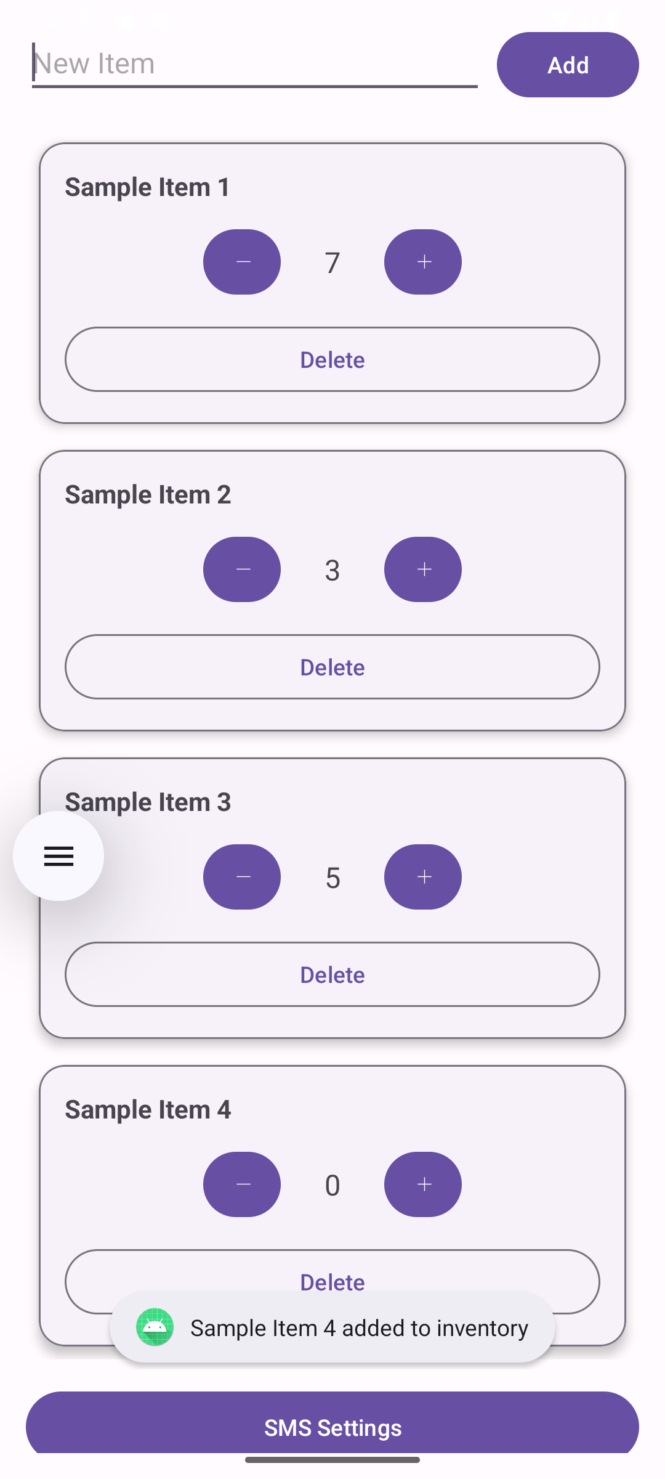This screenshot has height=1479, width=665.
Task: Delete Sample Item 2
Action: 332,667
